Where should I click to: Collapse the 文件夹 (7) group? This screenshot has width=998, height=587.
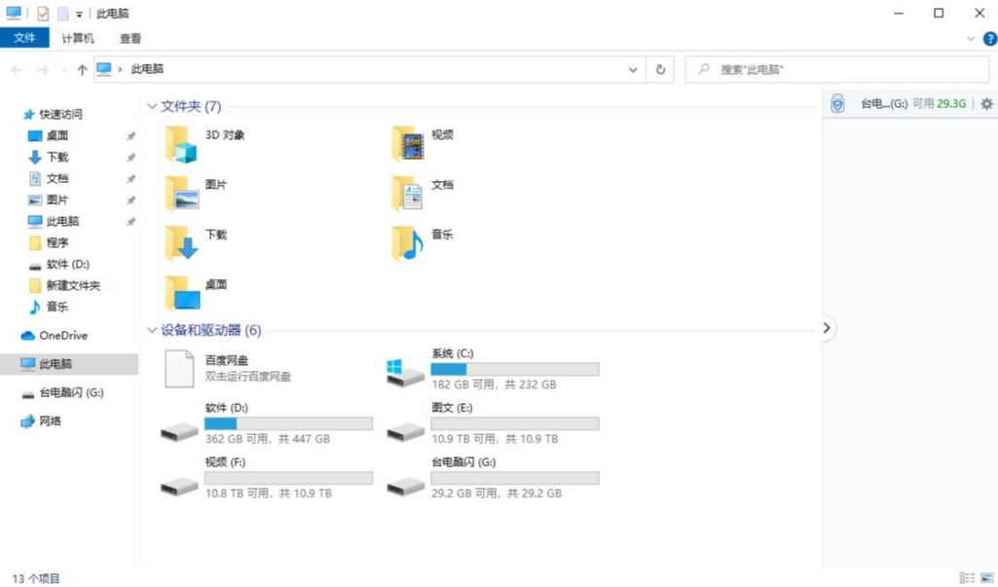click(152, 106)
